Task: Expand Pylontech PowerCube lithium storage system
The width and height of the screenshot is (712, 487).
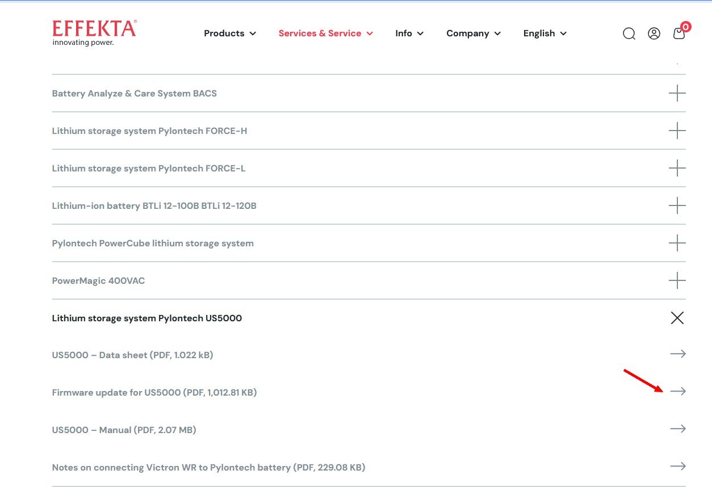Action: pyautogui.click(x=677, y=243)
